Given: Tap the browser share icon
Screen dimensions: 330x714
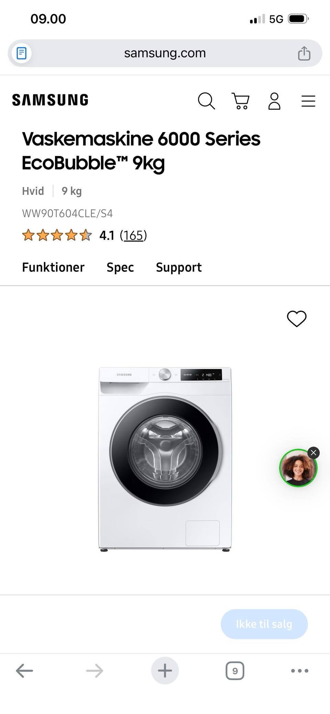Looking at the screenshot, I should click(x=304, y=54).
